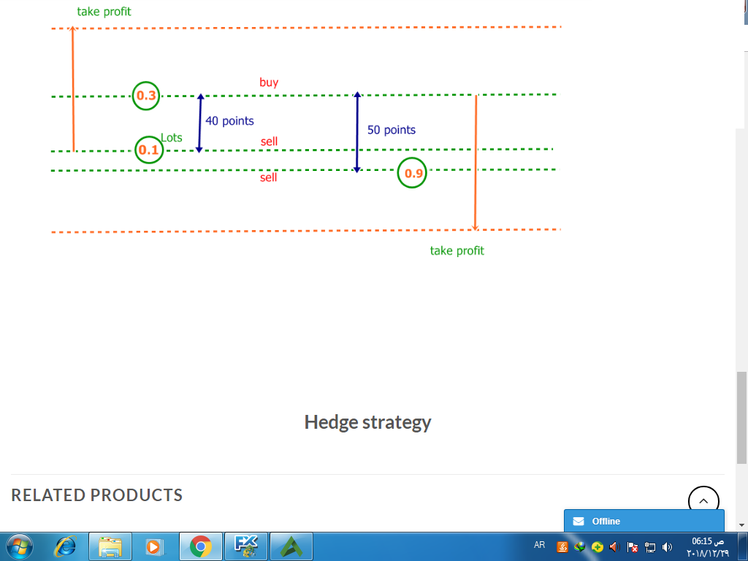Click the scrollbar down arrow

742,524
